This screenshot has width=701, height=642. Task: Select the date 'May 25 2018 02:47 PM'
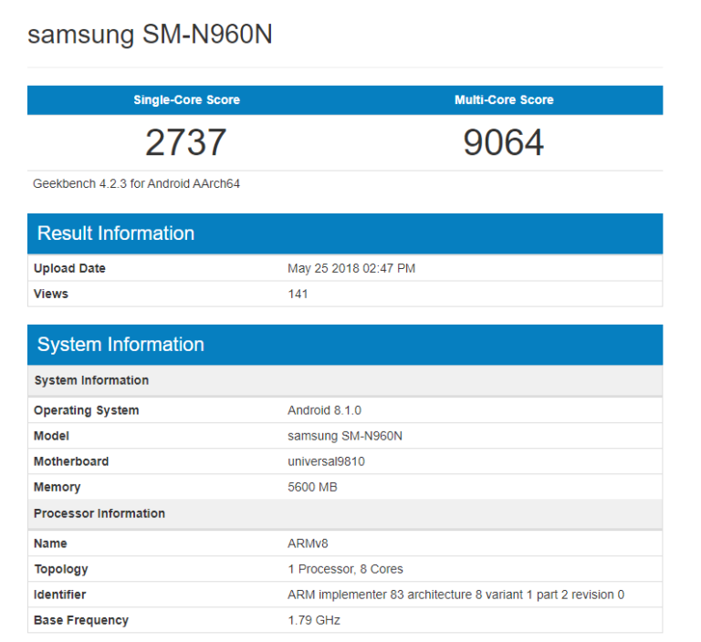pos(351,268)
